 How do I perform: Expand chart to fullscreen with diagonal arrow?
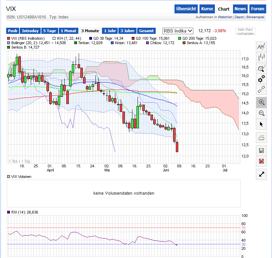coord(262,174)
